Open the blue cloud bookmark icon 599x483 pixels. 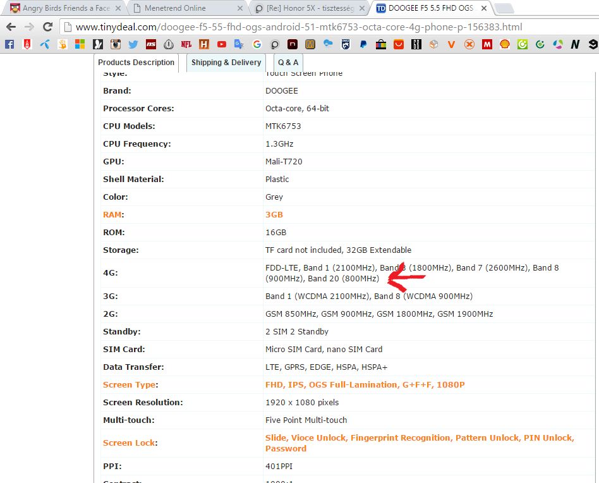tap(328, 44)
